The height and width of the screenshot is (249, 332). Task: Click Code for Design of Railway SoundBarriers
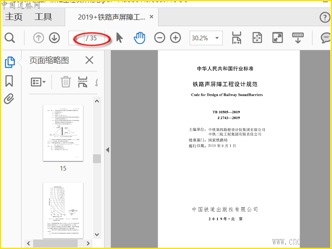(227, 95)
